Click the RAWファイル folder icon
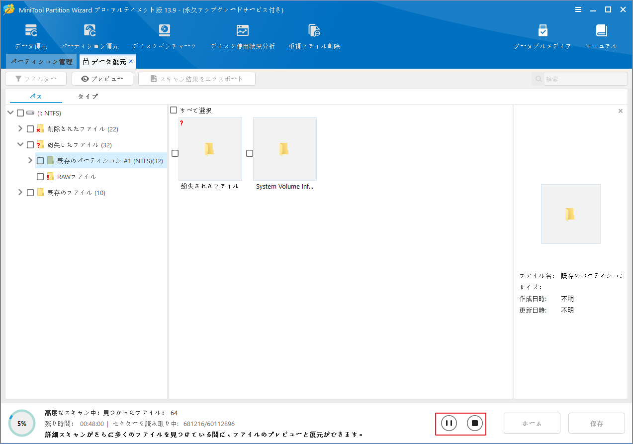This screenshot has height=444, width=633. [x=50, y=177]
